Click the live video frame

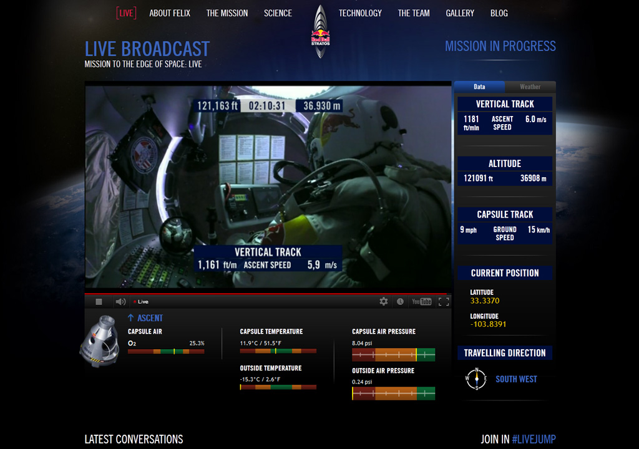[268, 186]
